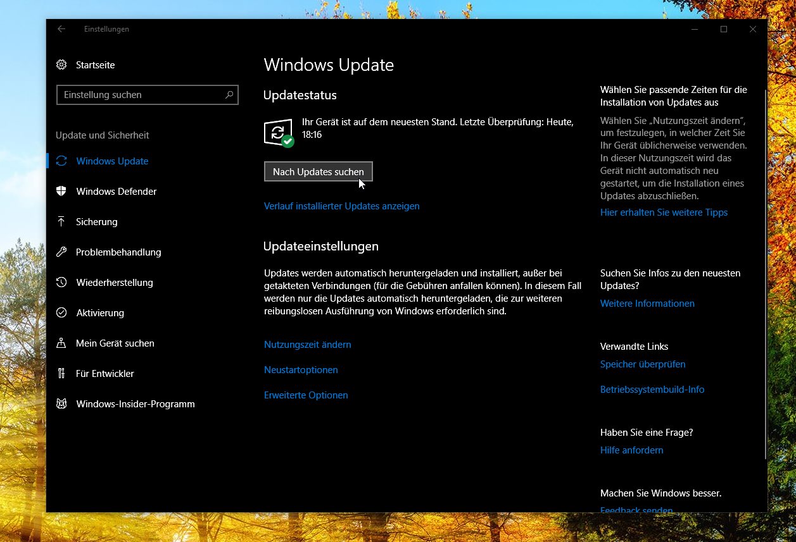Minimize the Einstellungen window
796x542 pixels.
pos(694,29)
